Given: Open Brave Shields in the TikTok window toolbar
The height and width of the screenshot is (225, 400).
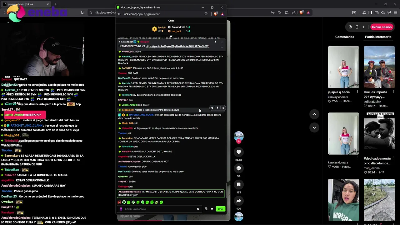Looking at the screenshot, I should pos(301,12).
